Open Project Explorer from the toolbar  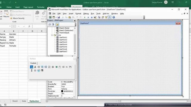pyautogui.click(x=99, y=17)
